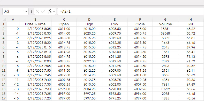Select Low value 6011.25 in row 8

point(115,56)
